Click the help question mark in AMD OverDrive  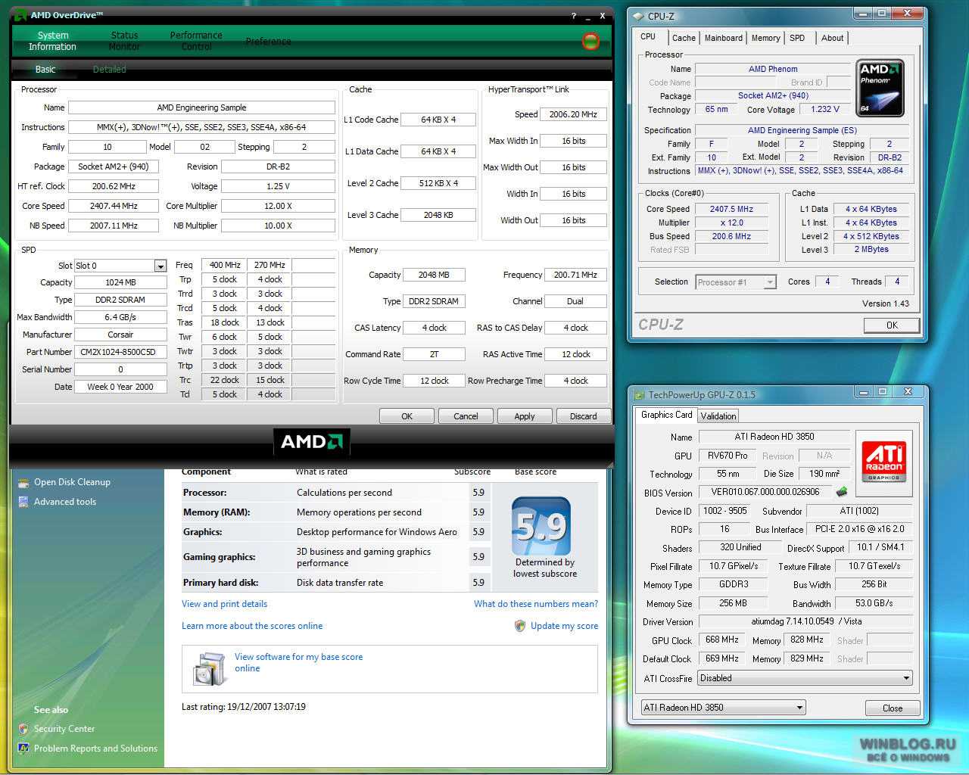point(573,15)
